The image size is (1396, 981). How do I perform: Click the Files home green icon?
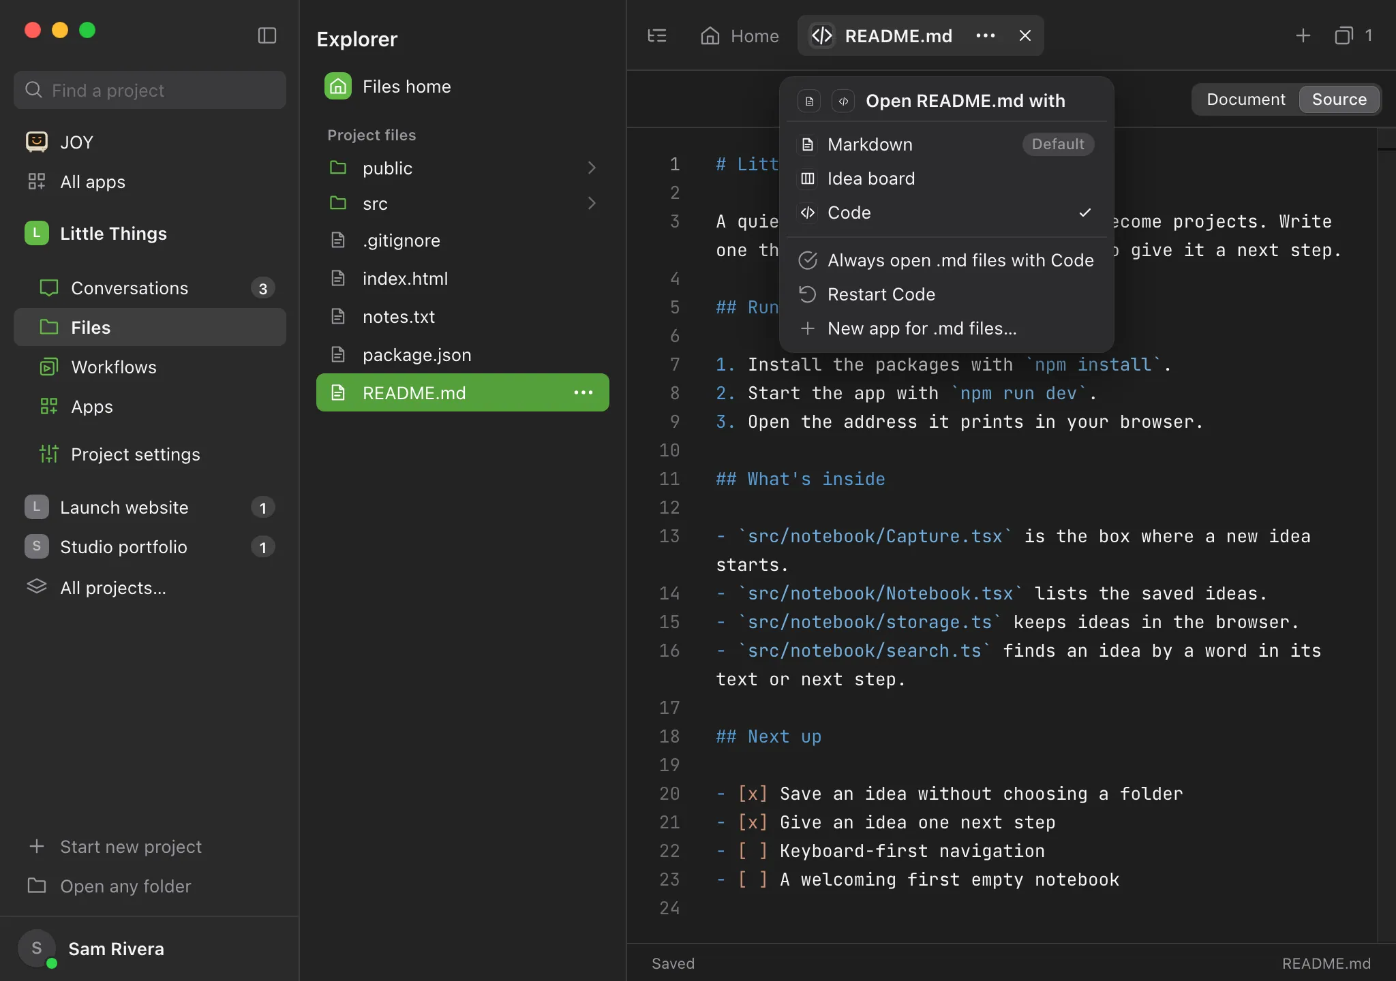(x=338, y=87)
